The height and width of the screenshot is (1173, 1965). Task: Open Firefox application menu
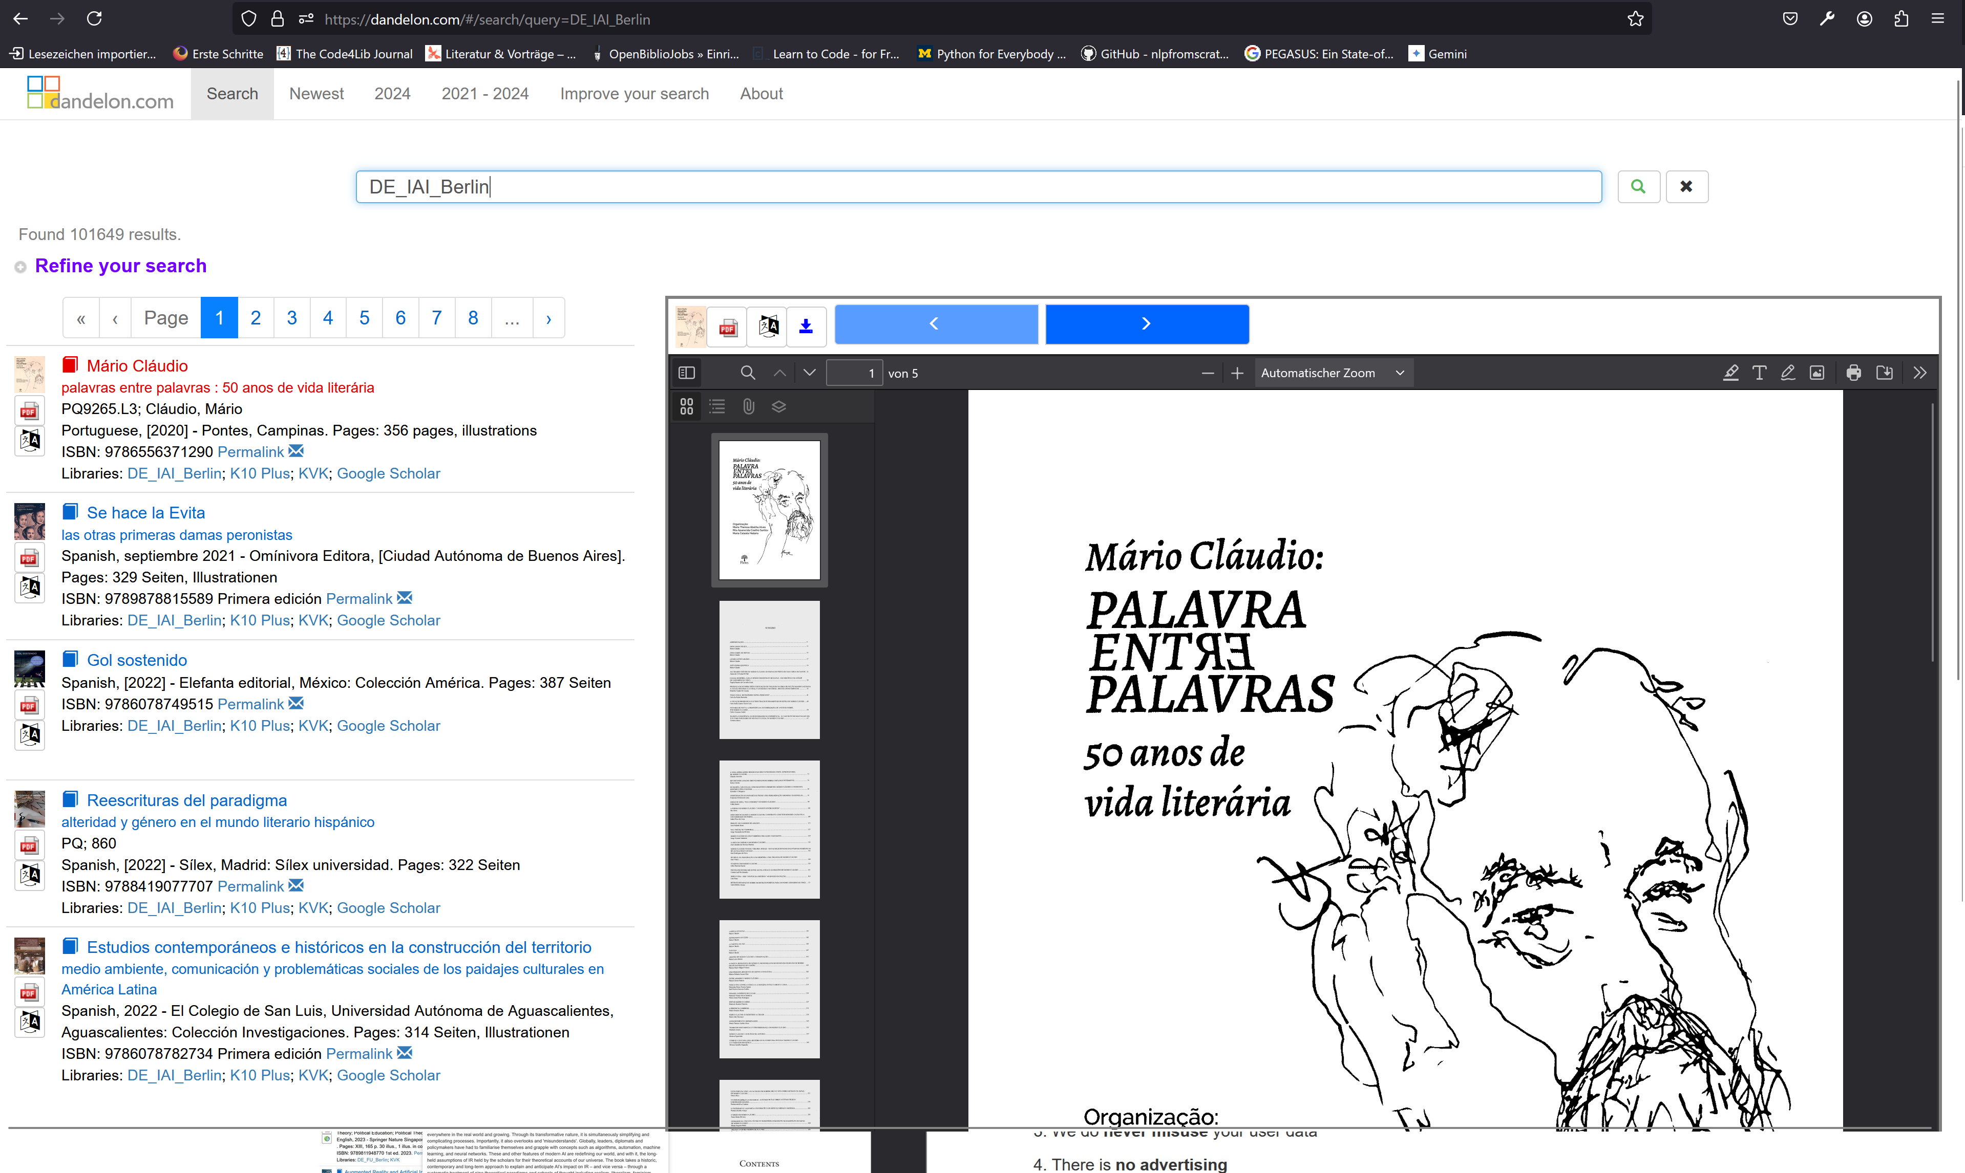1937,19
